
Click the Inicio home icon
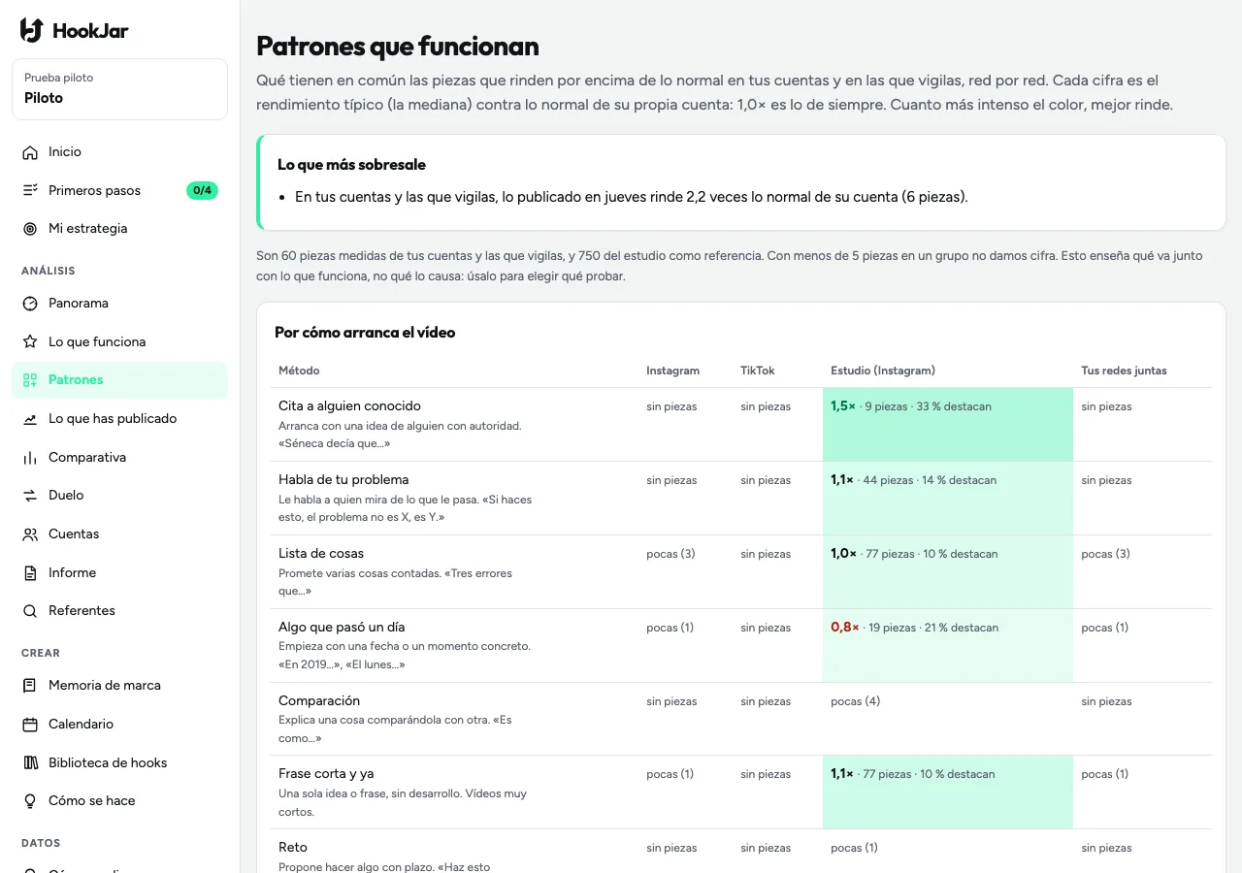point(30,152)
